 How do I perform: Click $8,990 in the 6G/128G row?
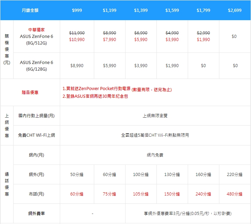pos(77,66)
